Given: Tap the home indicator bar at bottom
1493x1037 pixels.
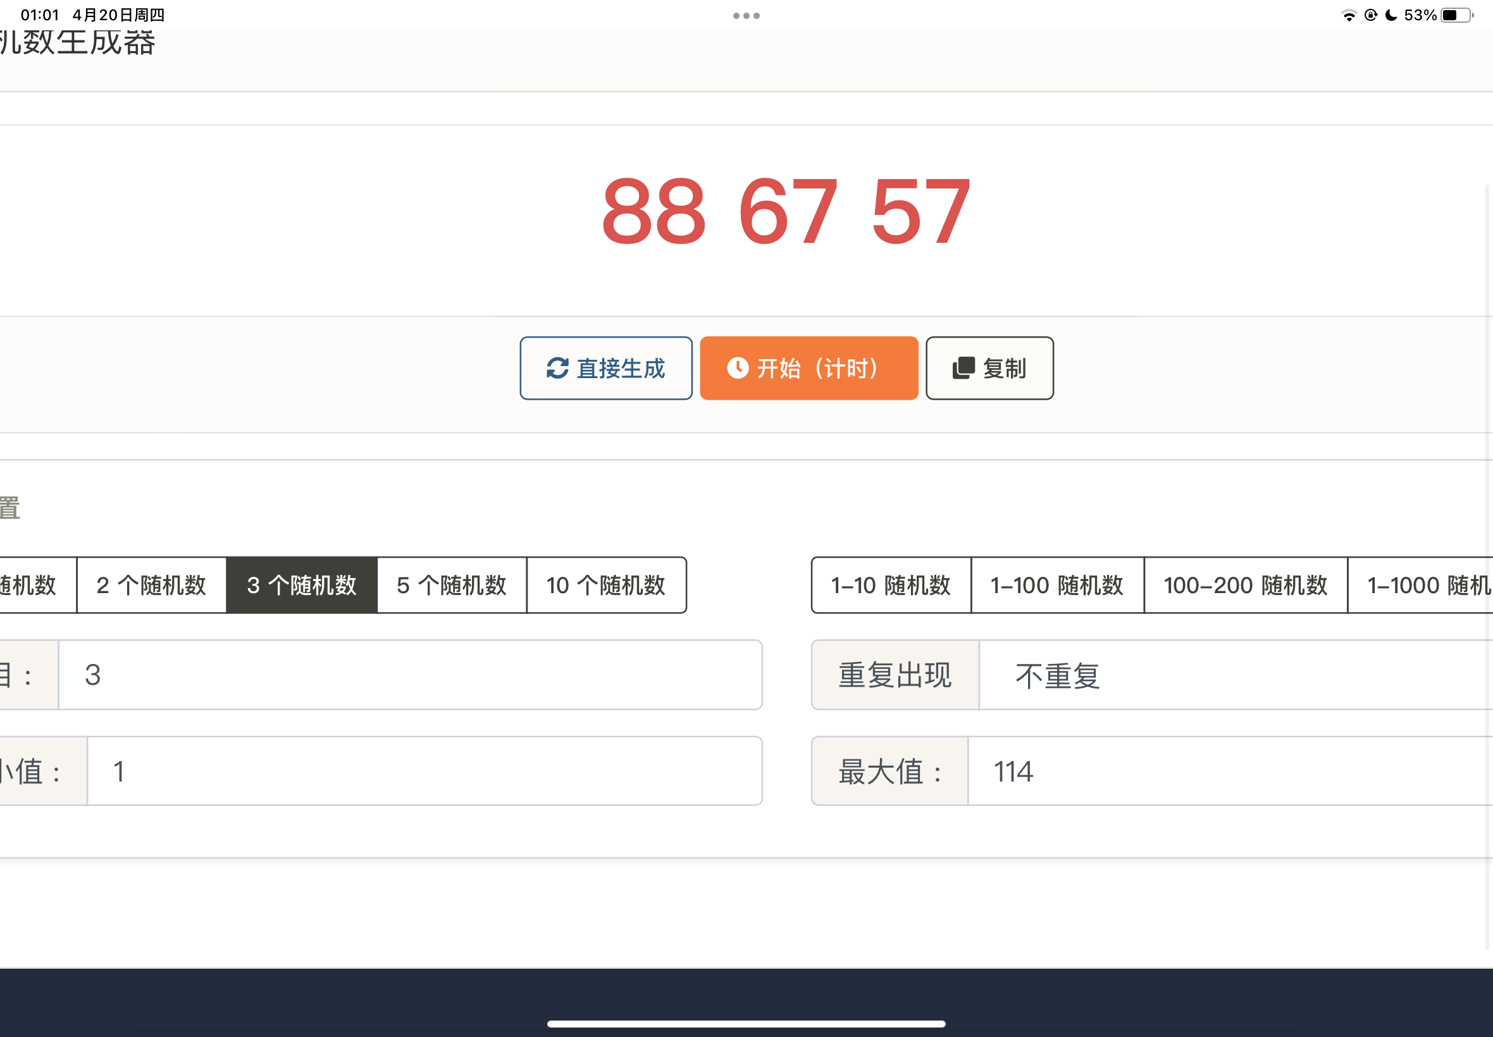Looking at the screenshot, I should [x=746, y=1023].
